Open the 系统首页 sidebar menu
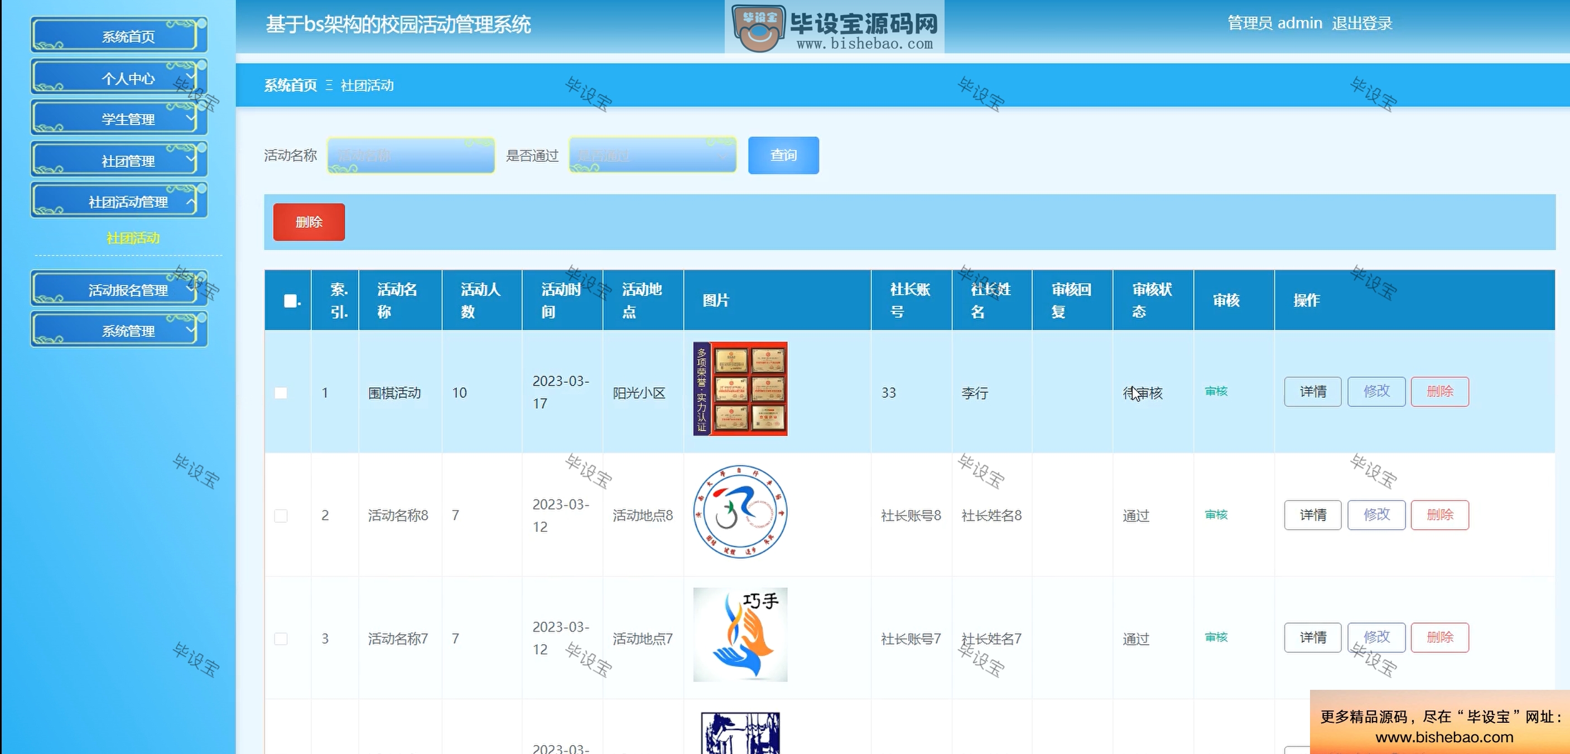Viewport: 1570px width, 754px height. 119,35
